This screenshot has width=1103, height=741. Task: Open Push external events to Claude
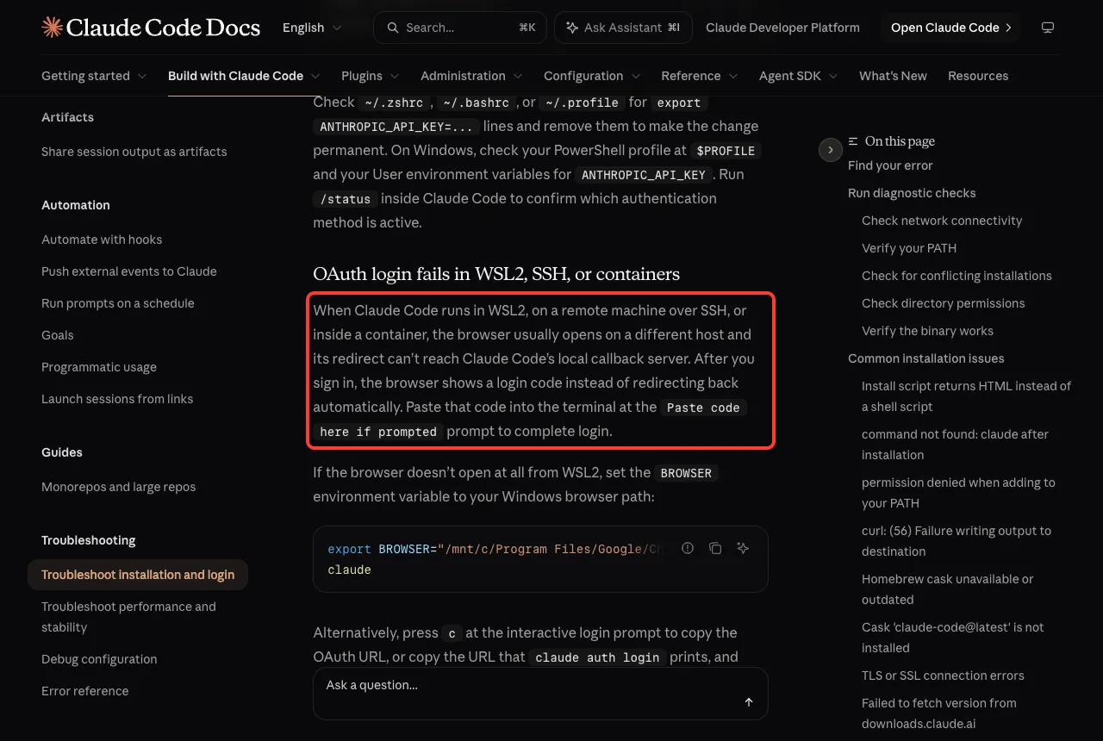(129, 271)
